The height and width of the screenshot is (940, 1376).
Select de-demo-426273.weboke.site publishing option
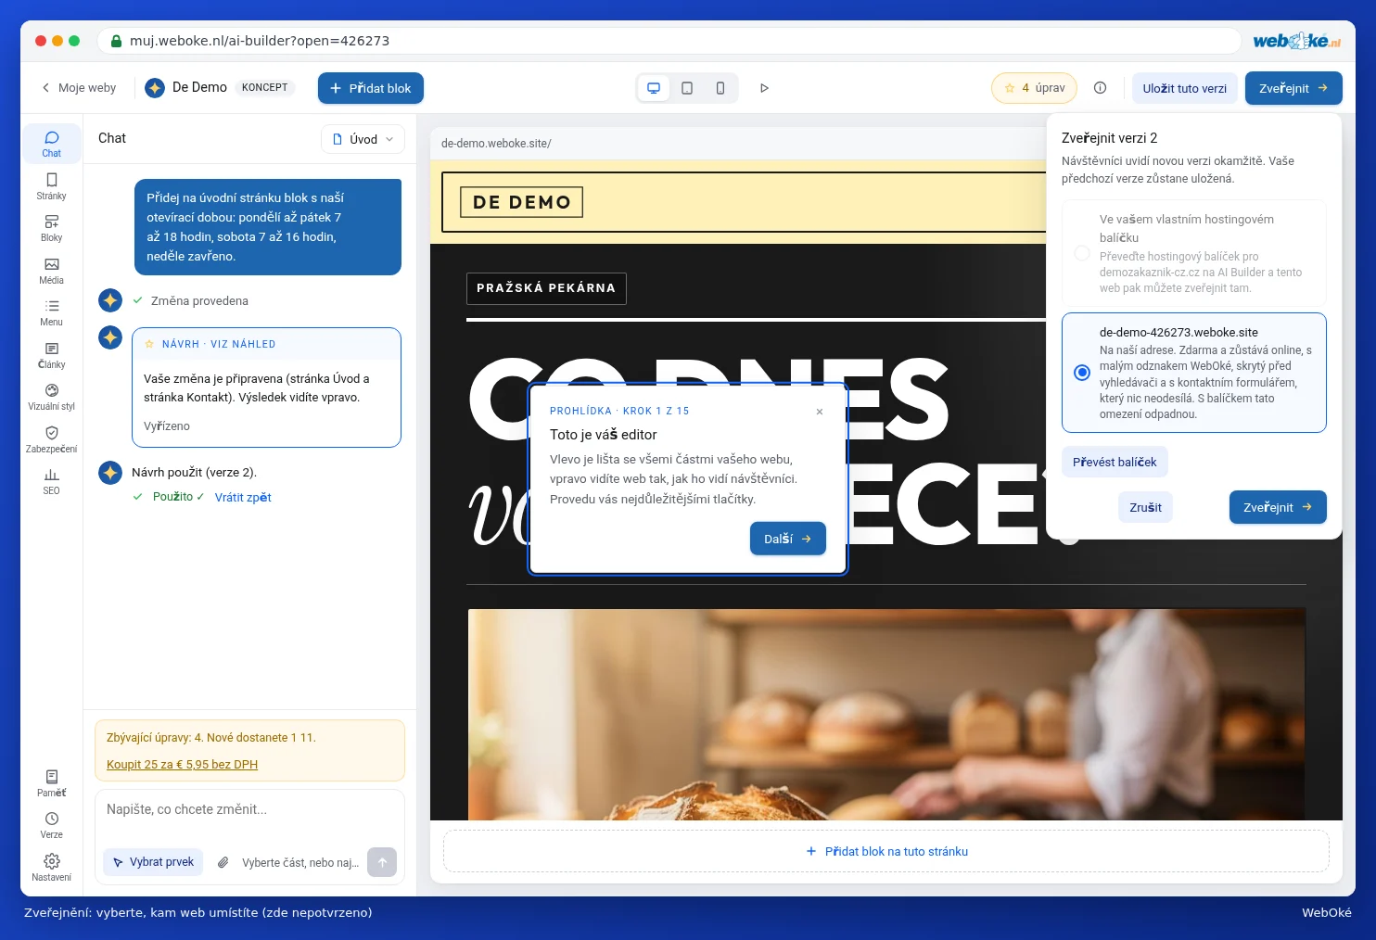point(1194,373)
